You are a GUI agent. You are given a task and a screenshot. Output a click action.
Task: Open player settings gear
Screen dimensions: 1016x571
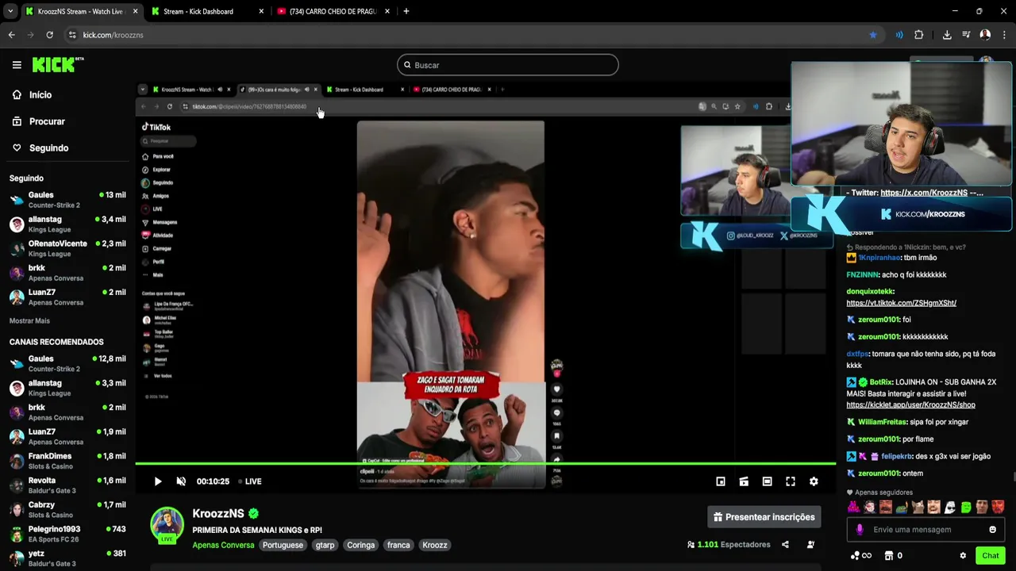point(814,481)
